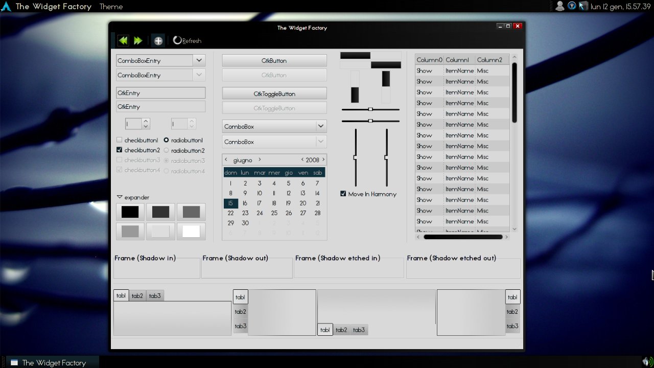Screen dimensions: 654x368
Task: Click the round blue tray icon
Action: [x=572, y=6]
